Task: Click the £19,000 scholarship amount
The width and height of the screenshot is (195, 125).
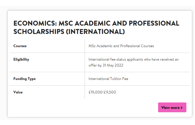Action: point(95,92)
